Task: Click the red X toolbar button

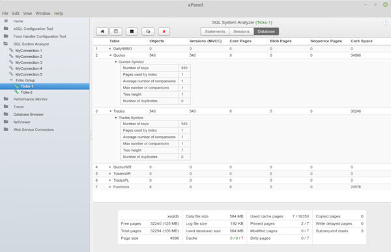Action: click(164, 31)
